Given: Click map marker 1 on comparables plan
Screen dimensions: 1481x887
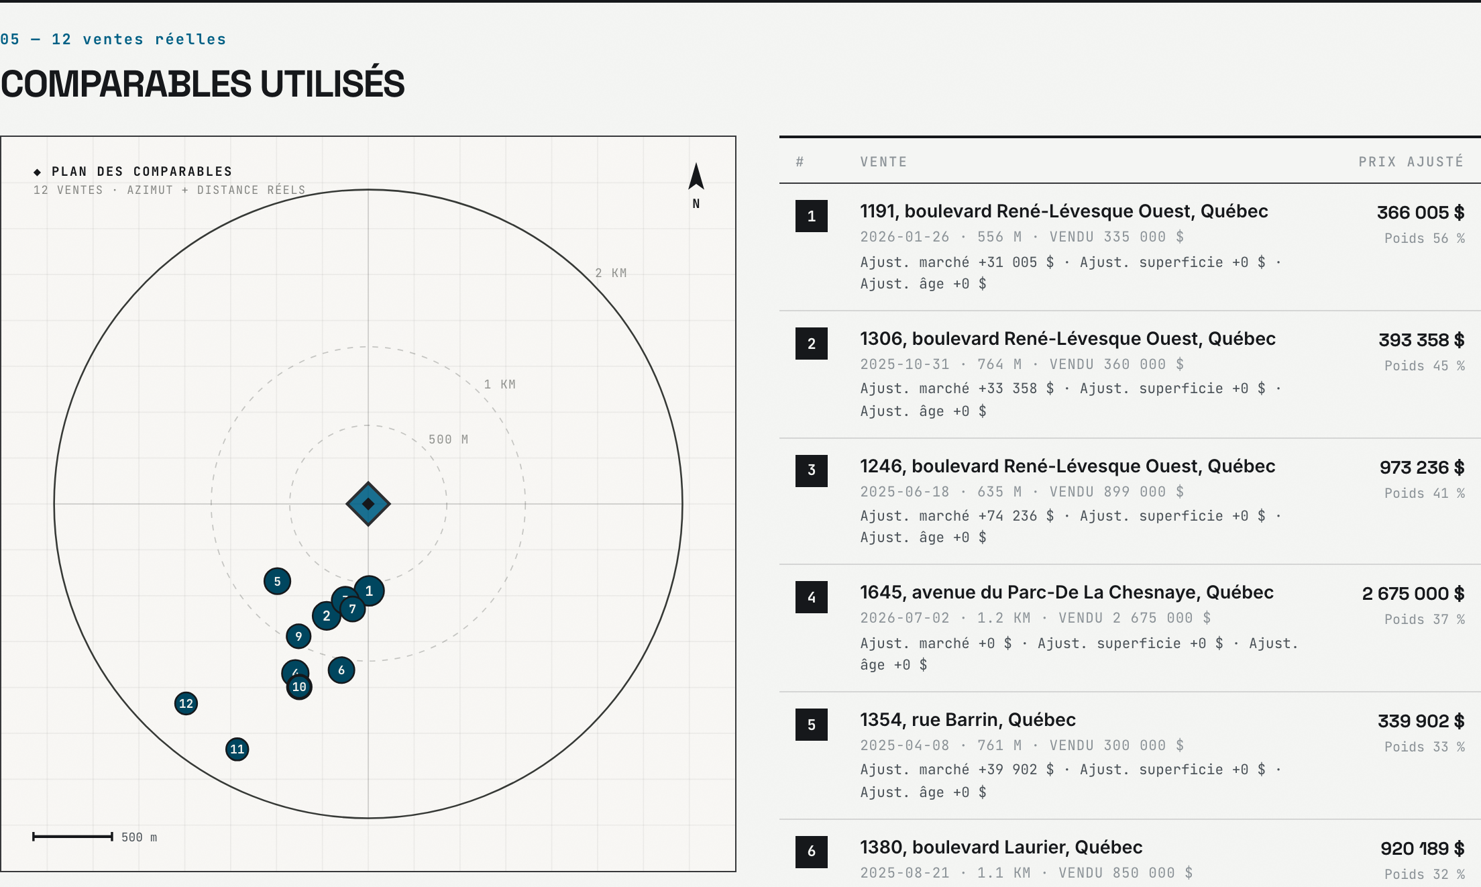Looking at the screenshot, I should point(369,591).
